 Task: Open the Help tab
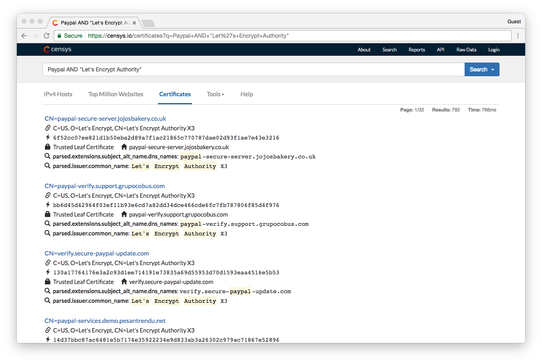(247, 94)
